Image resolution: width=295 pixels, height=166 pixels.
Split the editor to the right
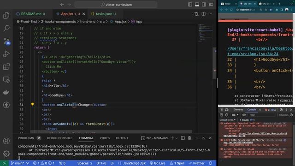(203, 14)
